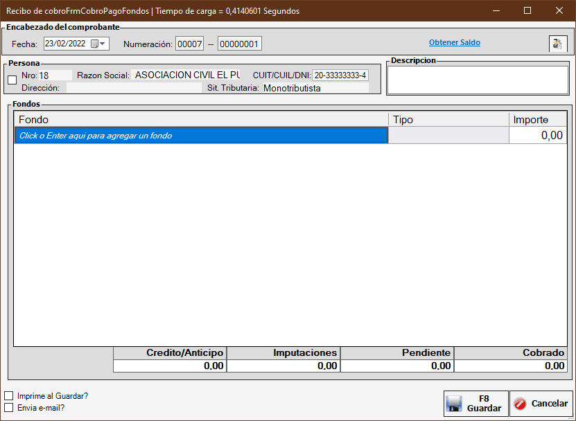Click the second Numeración field 00000001
Viewport: 576px width, 421px height.
239,44
